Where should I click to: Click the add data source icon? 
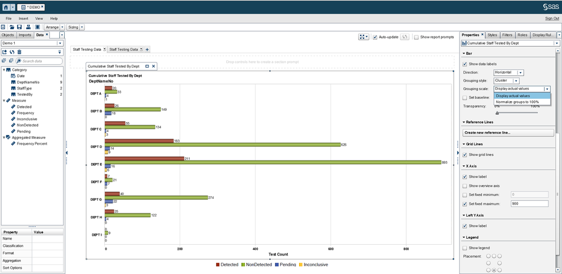(x=5, y=52)
